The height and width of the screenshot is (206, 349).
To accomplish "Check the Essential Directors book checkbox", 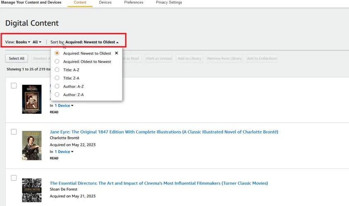I will pyautogui.click(x=14, y=178).
